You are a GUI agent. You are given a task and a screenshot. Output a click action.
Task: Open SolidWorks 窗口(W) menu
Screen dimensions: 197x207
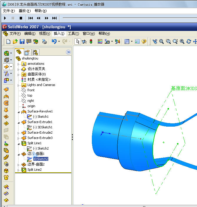coord(89,34)
